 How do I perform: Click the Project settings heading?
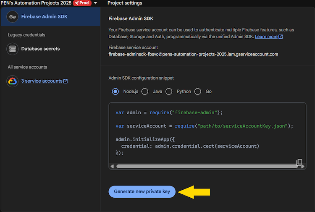coord(125,3)
